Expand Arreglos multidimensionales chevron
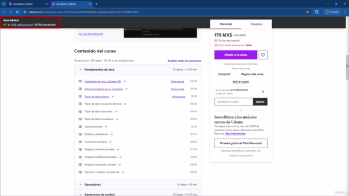Viewport: 349px width, 196px height. tap(120, 157)
